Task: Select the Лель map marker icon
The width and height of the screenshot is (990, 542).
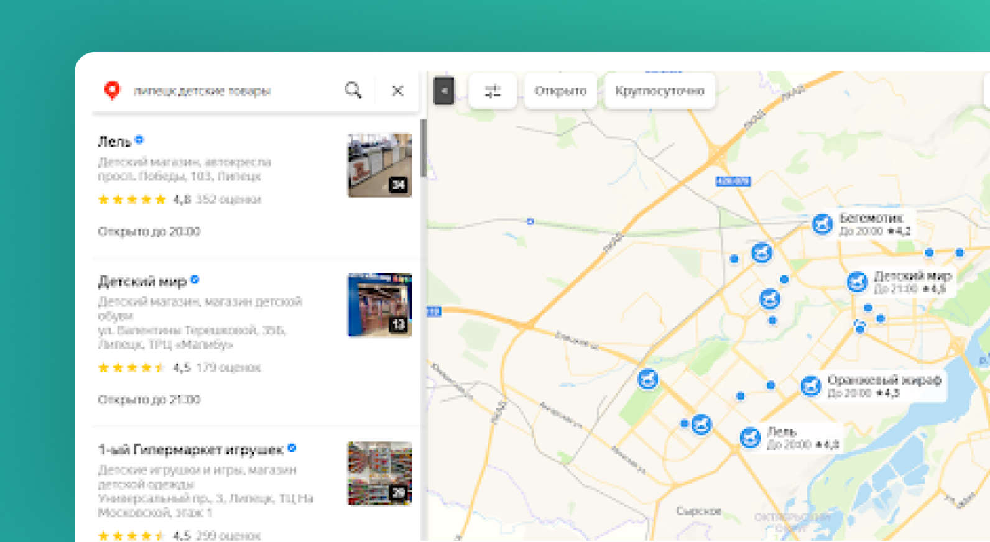Action: [x=750, y=438]
